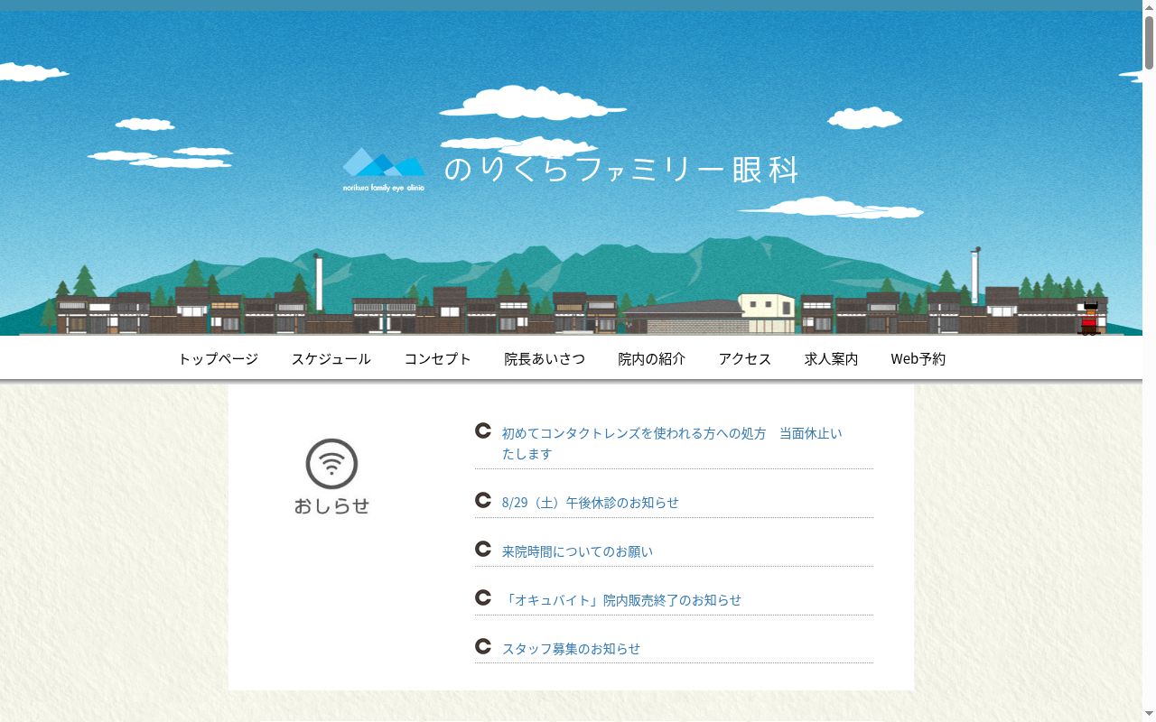
Task: Click the red character figure beside the houses
Action: pyautogui.click(x=1090, y=319)
